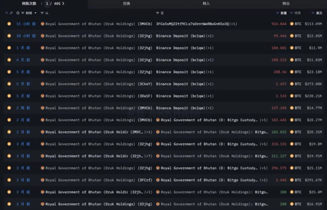Open the 15 小时前 transaction time link
327x210 pixels.
26,24
